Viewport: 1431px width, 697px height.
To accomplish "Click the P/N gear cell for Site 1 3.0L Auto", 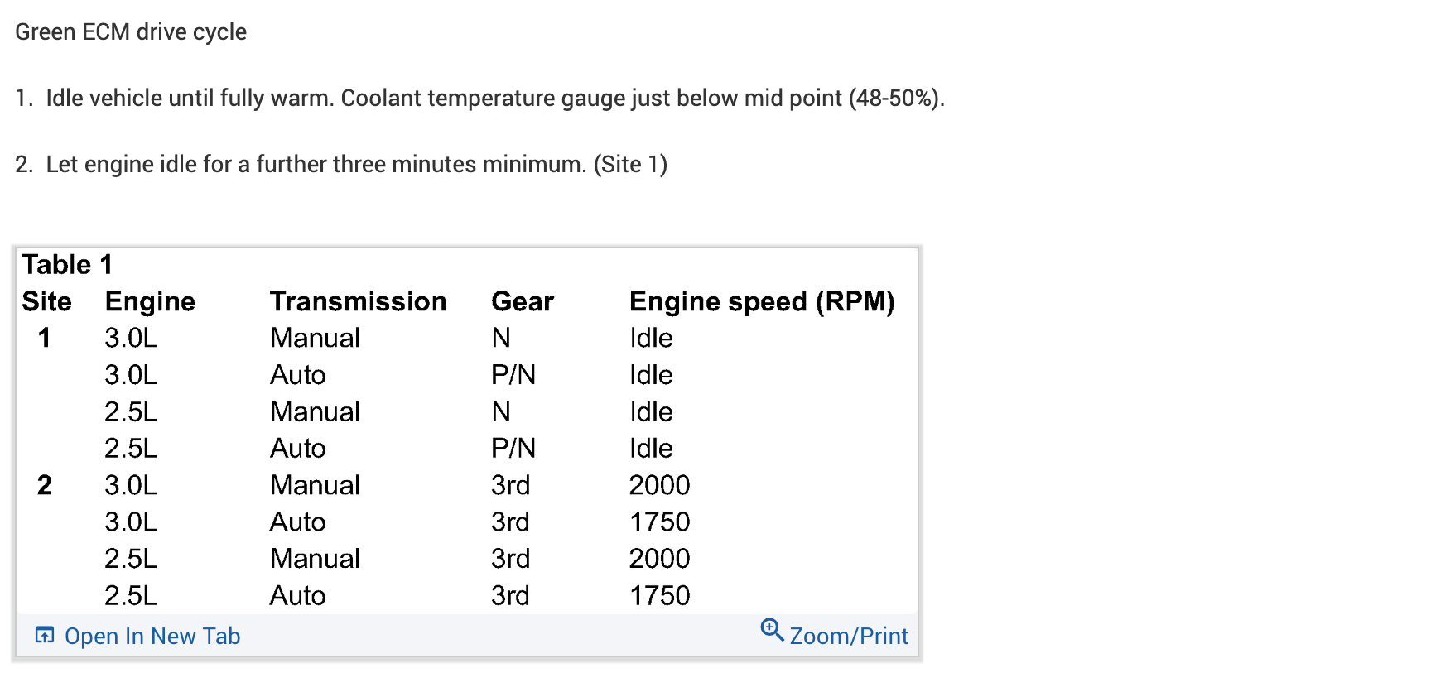I will pyautogui.click(x=513, y=375).
